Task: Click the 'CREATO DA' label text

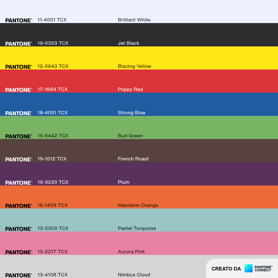Action: (x=226, y=269)
